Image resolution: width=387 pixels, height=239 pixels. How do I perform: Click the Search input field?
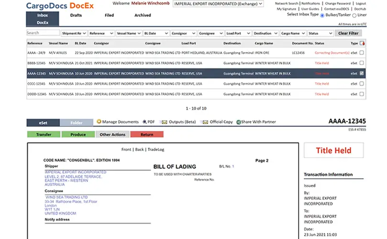point(43,33)
